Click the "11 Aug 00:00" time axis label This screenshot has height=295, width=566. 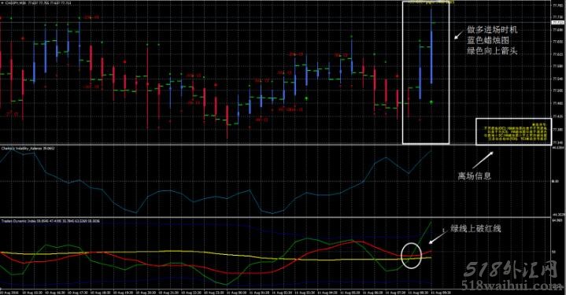[x=236, y=293]
